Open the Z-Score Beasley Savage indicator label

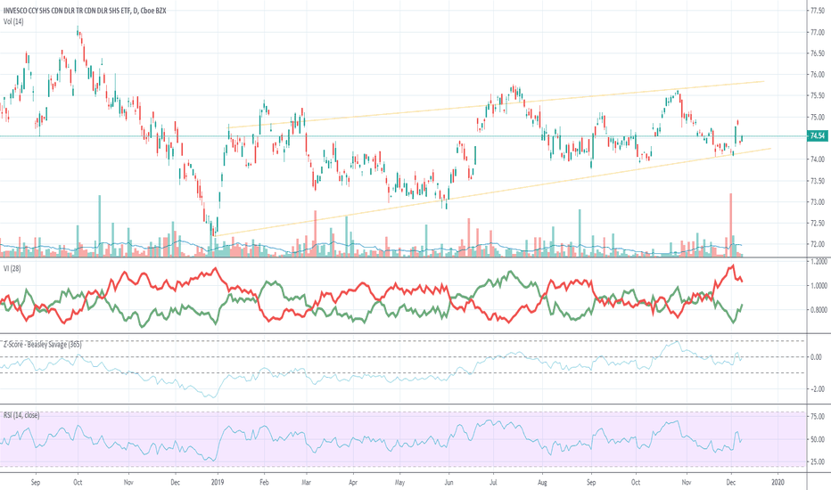tap(43, 344)
